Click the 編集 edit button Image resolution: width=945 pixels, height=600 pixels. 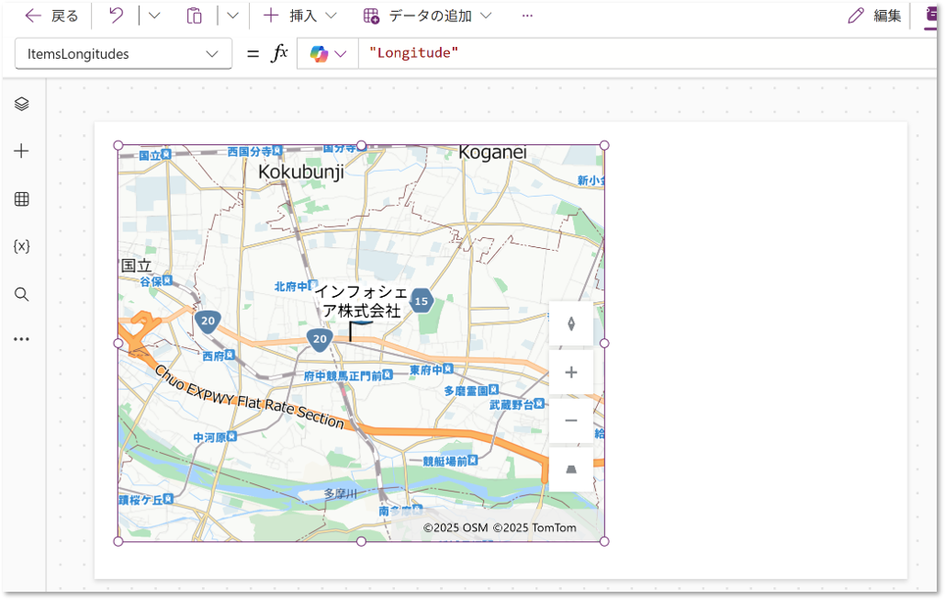pos(873,16)
